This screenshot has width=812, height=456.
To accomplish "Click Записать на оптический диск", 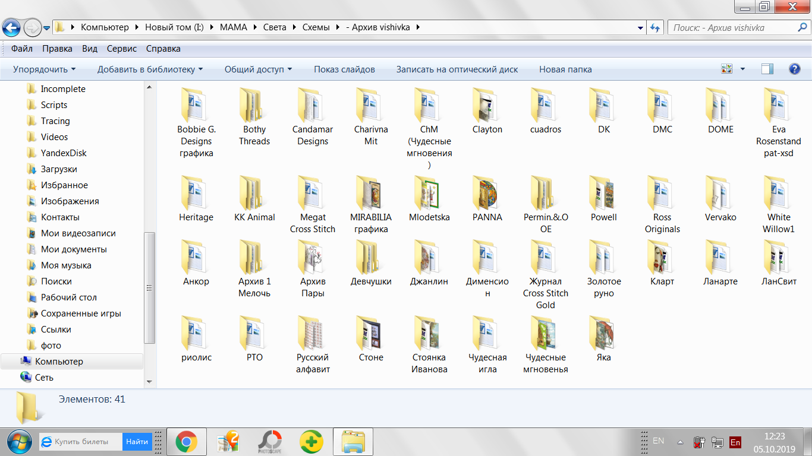I will coord(457,69).
